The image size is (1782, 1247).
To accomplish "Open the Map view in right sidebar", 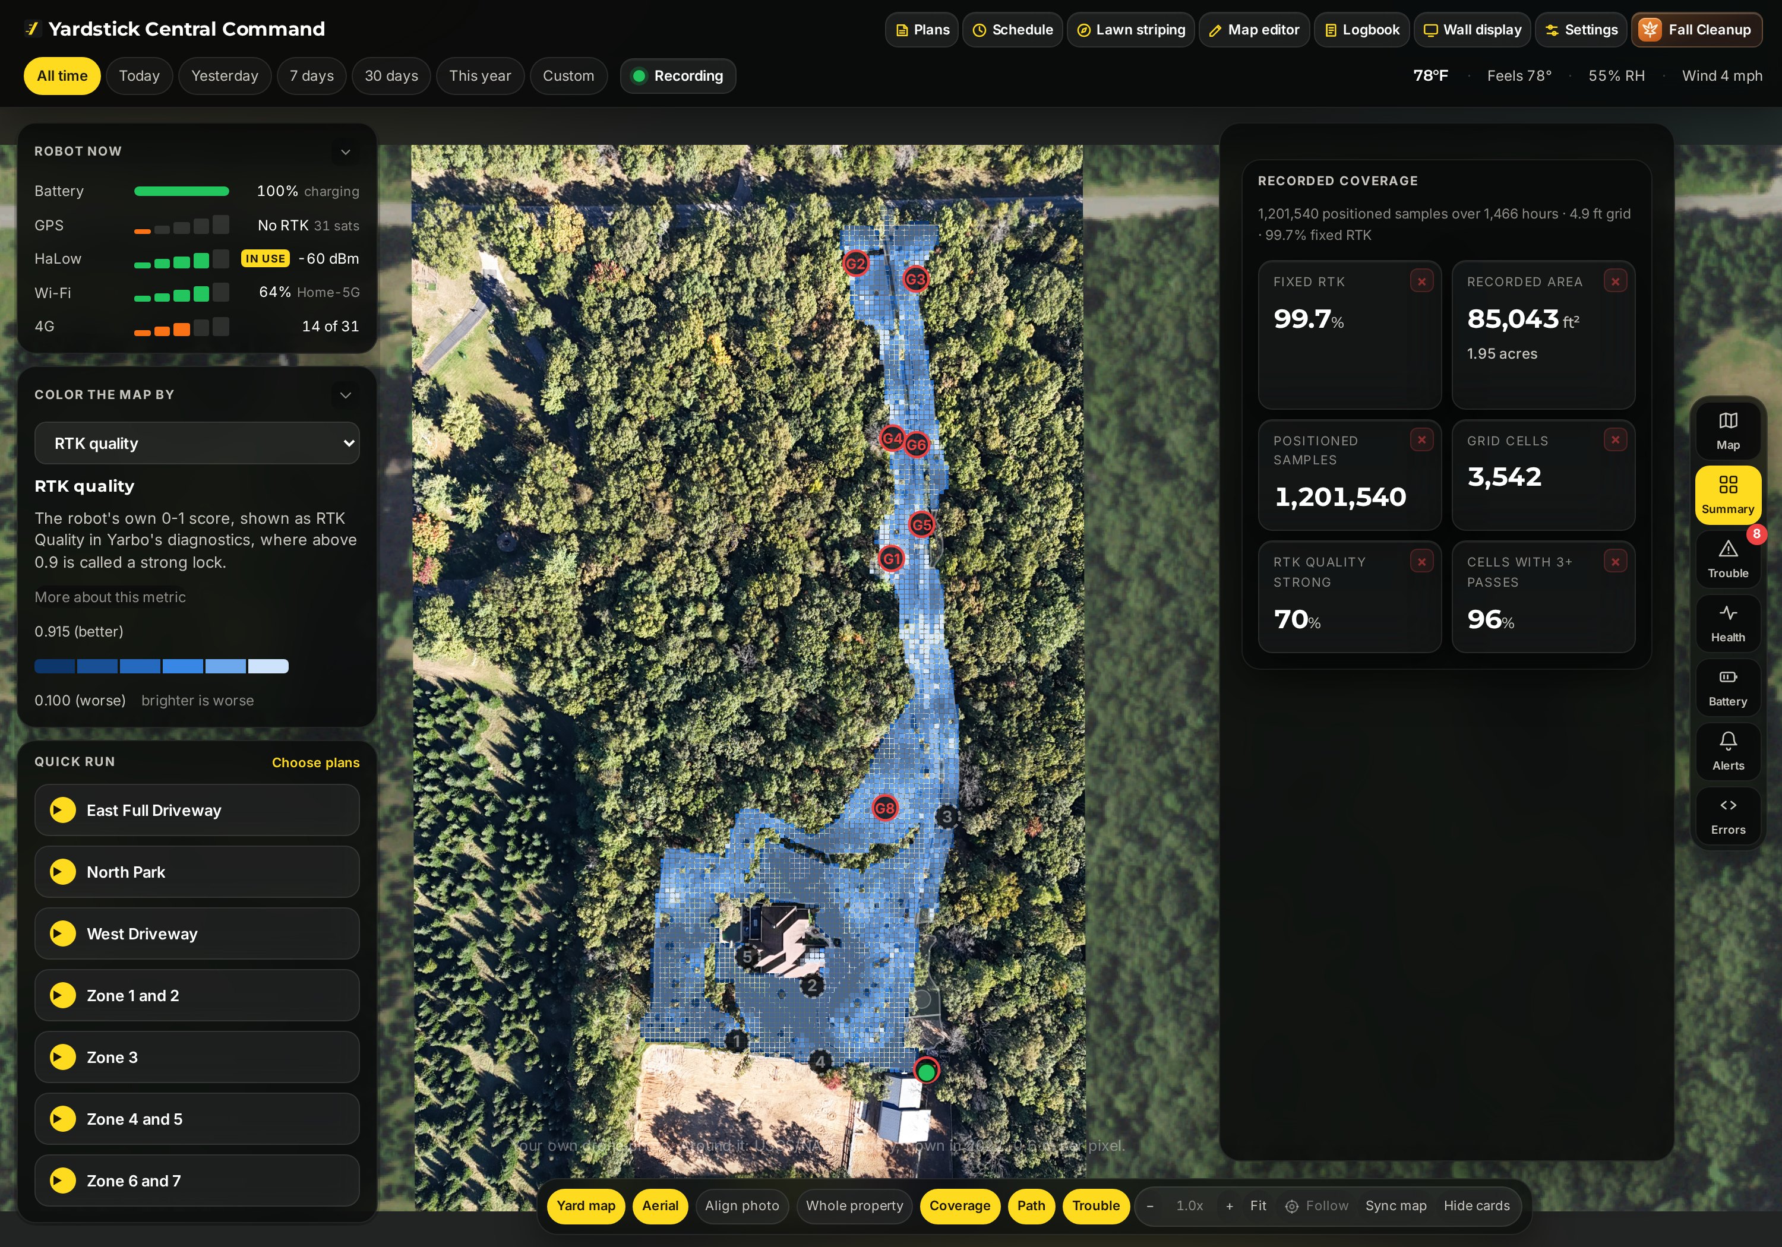I will (x=1728, y=431).
